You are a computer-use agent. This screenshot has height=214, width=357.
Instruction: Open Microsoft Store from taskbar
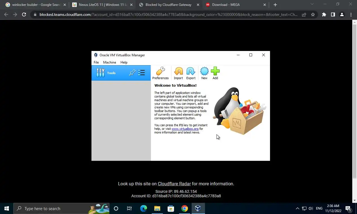coord(171,208)
